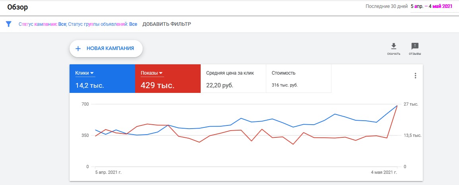This screenshot has height=185, width=459.
Task: Open the three-dot chart options menu
Action: pos(415,76)
